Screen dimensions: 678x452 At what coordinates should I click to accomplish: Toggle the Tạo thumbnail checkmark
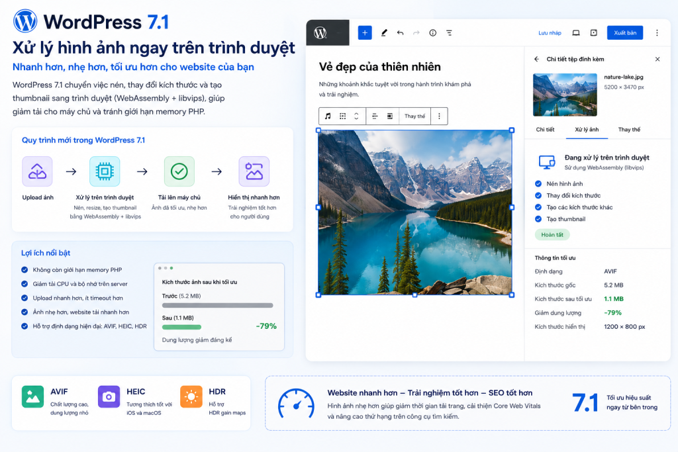pyautogui.click(x=538, y=219)
